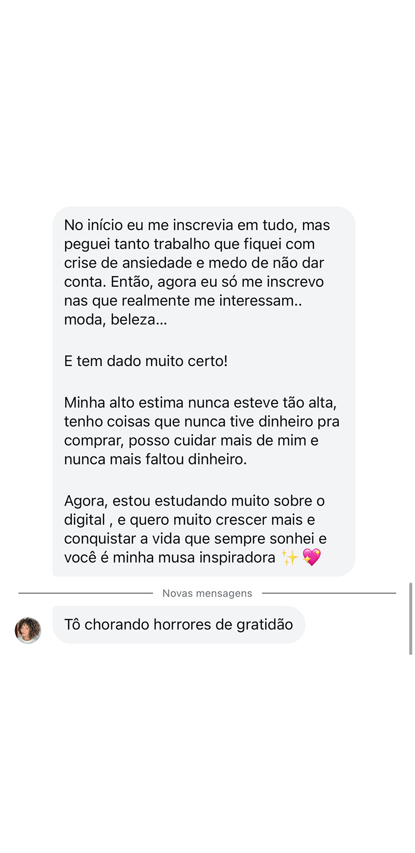The image size is (415, 853).
Task: Click the paragraph starting "Agora, estou estudando"
Action: [x=195, y=529]
